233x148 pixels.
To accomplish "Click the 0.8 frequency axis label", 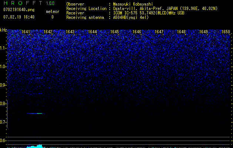I will point(3,104).
